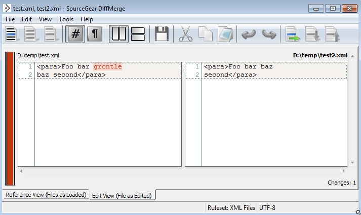Switch to horizontal split pane layout
361x215 pixels.
138,34
